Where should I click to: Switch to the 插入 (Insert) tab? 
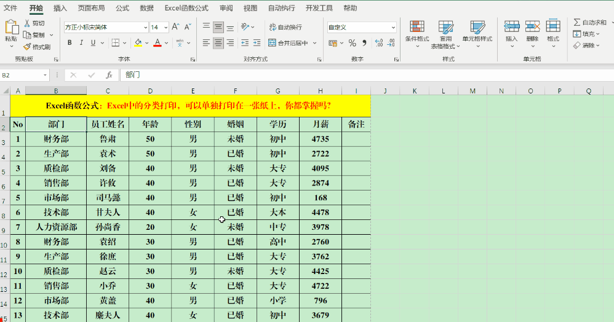(x=60, y=8)
